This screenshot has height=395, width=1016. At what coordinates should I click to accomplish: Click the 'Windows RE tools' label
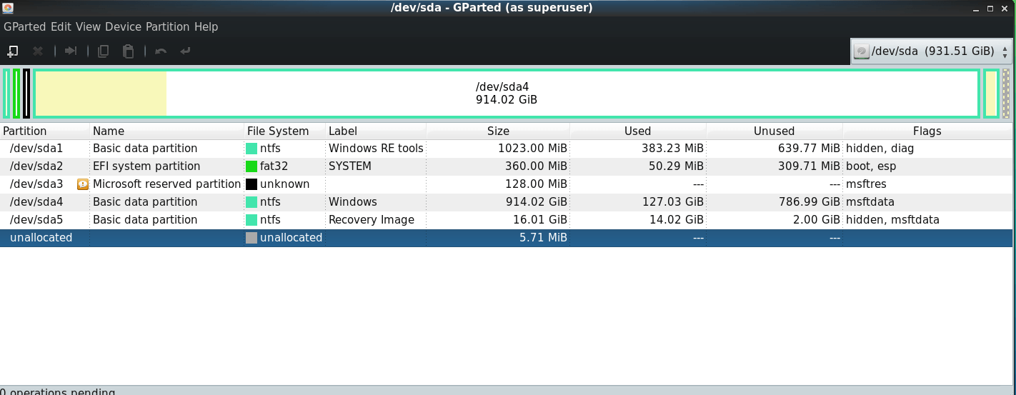click(x=376, y=149)
